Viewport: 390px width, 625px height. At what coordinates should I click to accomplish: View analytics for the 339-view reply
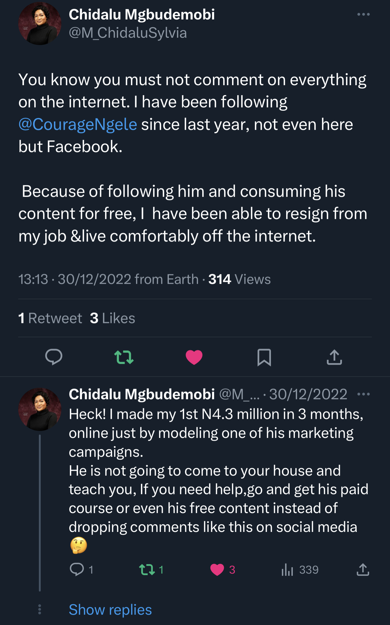[287, 569]
